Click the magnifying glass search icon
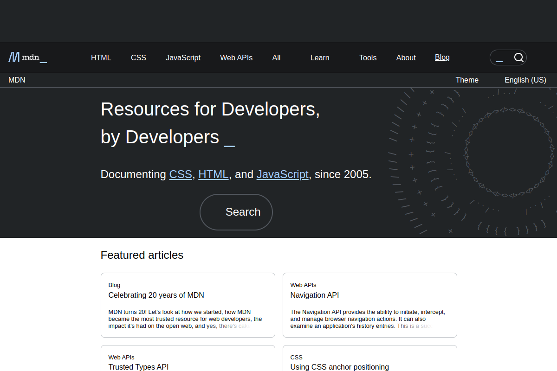 pyautogui.click(x=519, y=58)
